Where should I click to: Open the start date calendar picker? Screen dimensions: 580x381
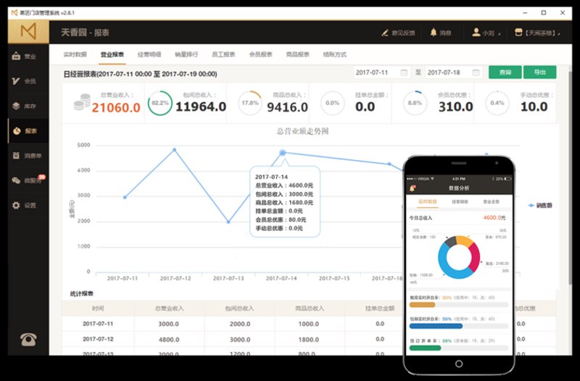coord(404,72)
